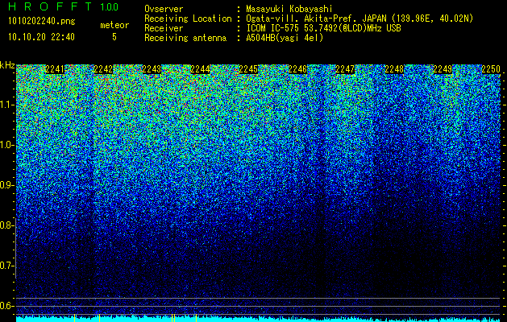507x322 pixels.
Task: Click the 2247 time label
Action: (x=345, y=69)
